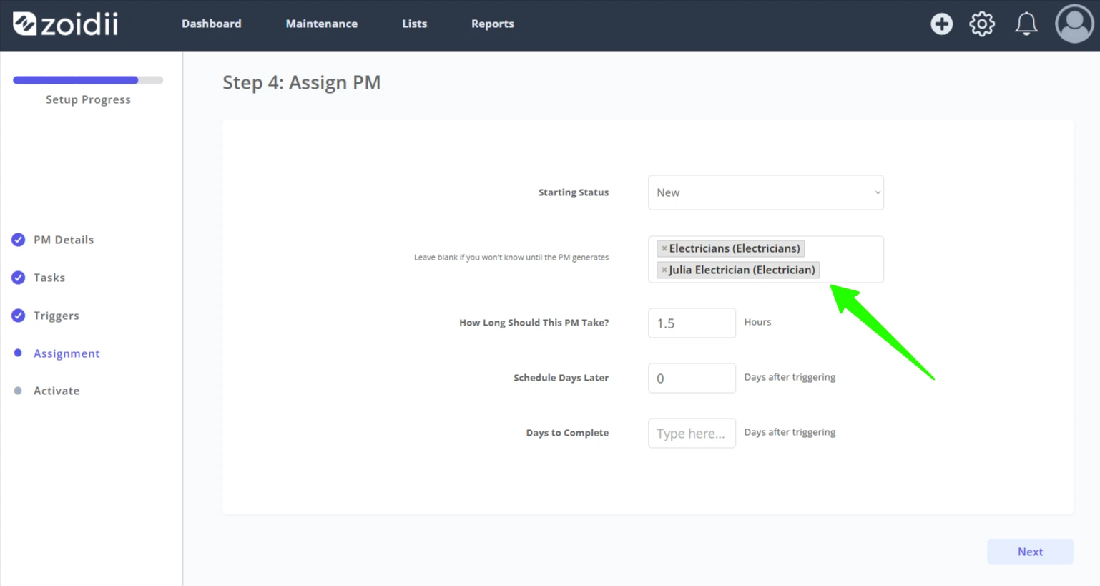The image size is (1100, 586).
Task: Open the Dashboard menu
Action: coord(212,24)
